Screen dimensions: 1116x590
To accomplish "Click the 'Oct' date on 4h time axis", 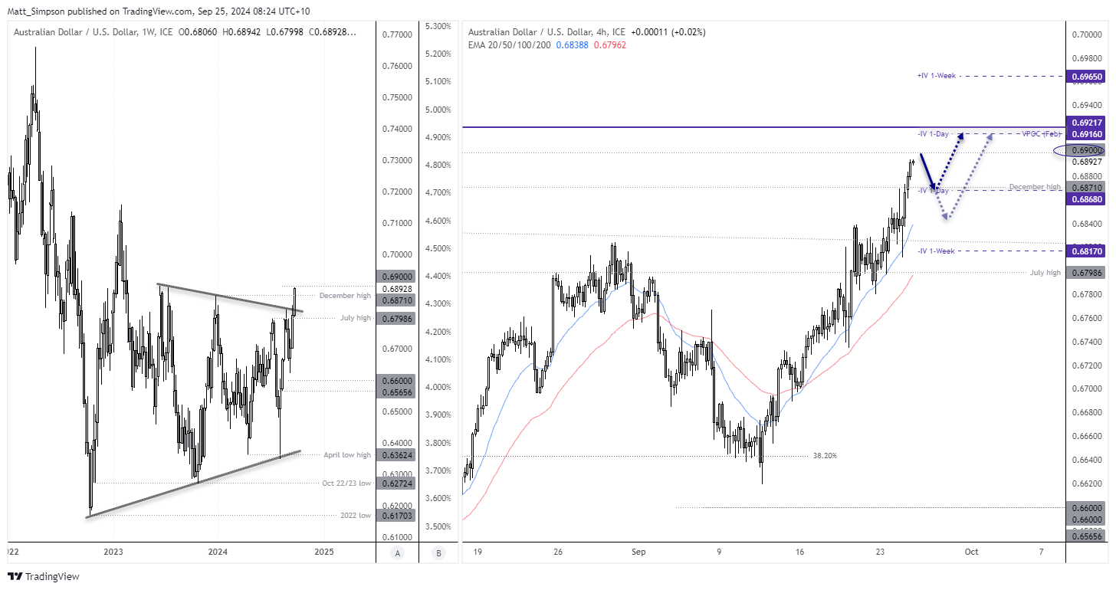I will click(x=971, y=552).
